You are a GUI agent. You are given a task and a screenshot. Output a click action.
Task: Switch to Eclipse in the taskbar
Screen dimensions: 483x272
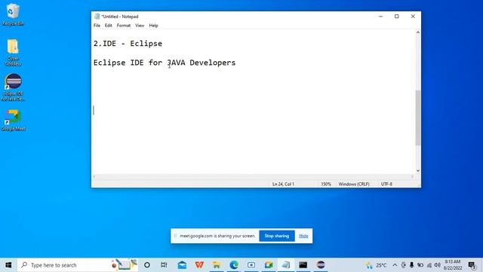321,265
